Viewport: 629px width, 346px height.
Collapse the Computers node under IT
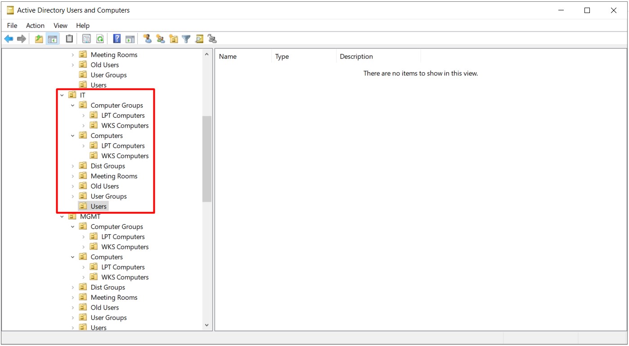pyautogui.click(x=73, y=136)
